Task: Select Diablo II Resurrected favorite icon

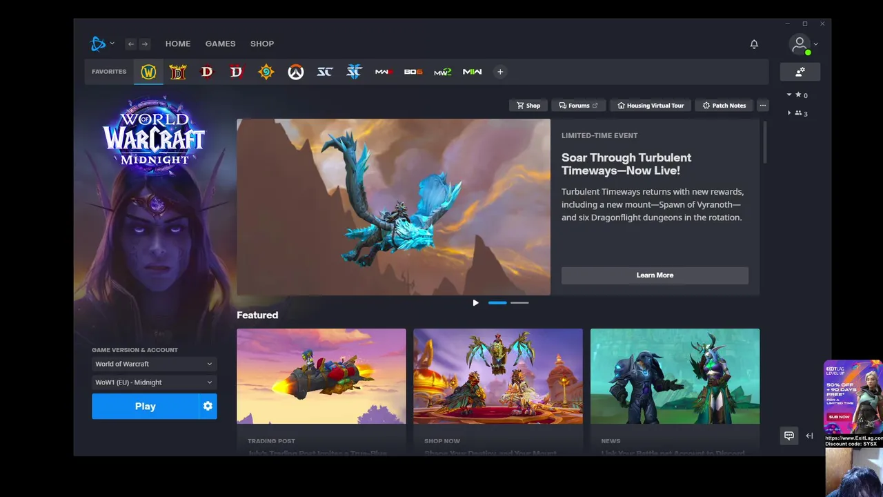Action: [x=178, y=72]
